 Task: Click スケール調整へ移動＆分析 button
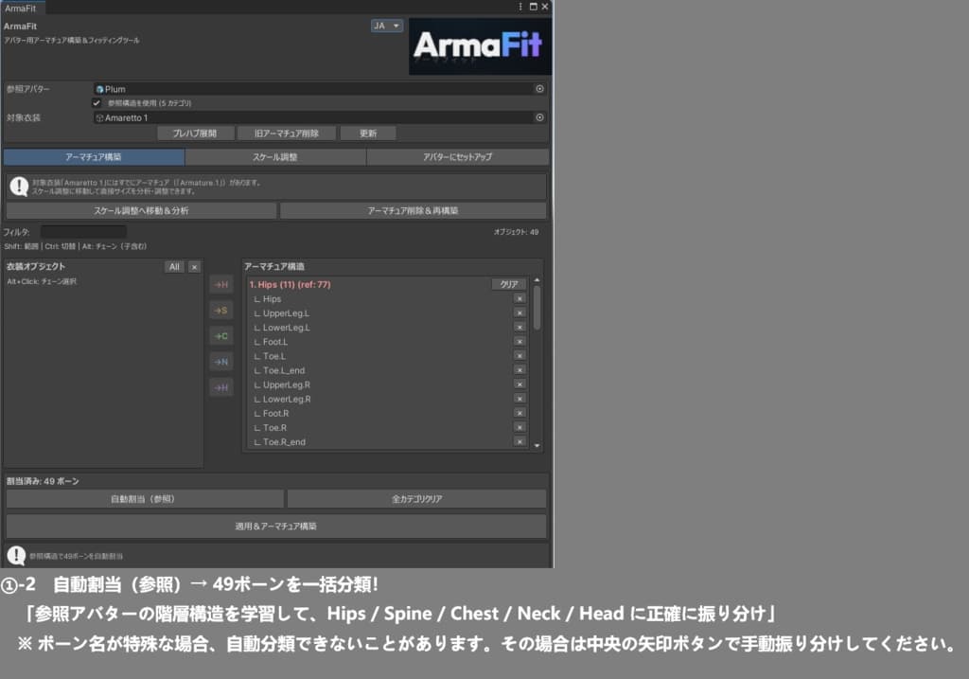[141, 211]
